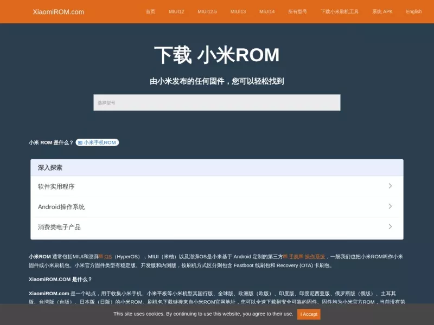Click the 小米手机ROM tag badge
Viewport: 434px width, 325px height.
(x=97, y=142)
